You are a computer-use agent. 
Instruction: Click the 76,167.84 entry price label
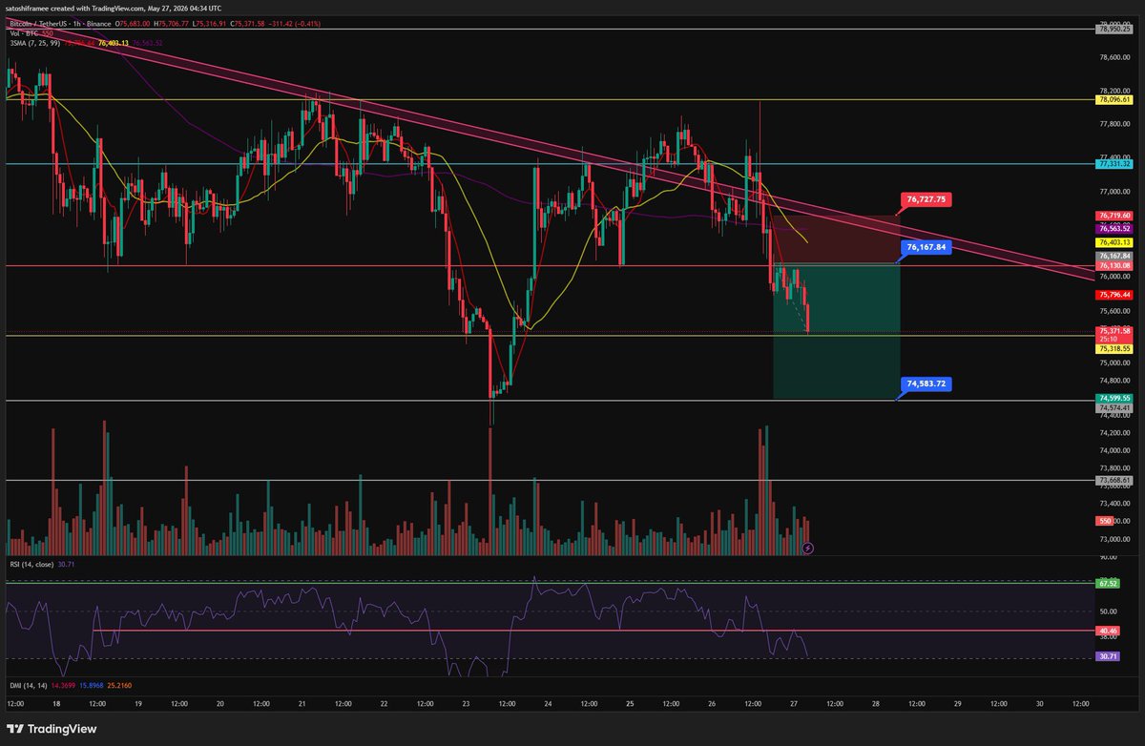[926, 246]
